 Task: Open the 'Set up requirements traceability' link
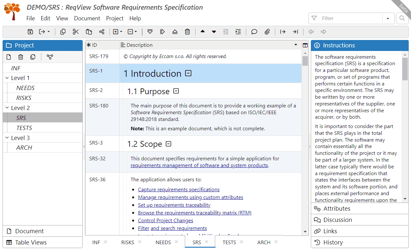click(174, 205)
